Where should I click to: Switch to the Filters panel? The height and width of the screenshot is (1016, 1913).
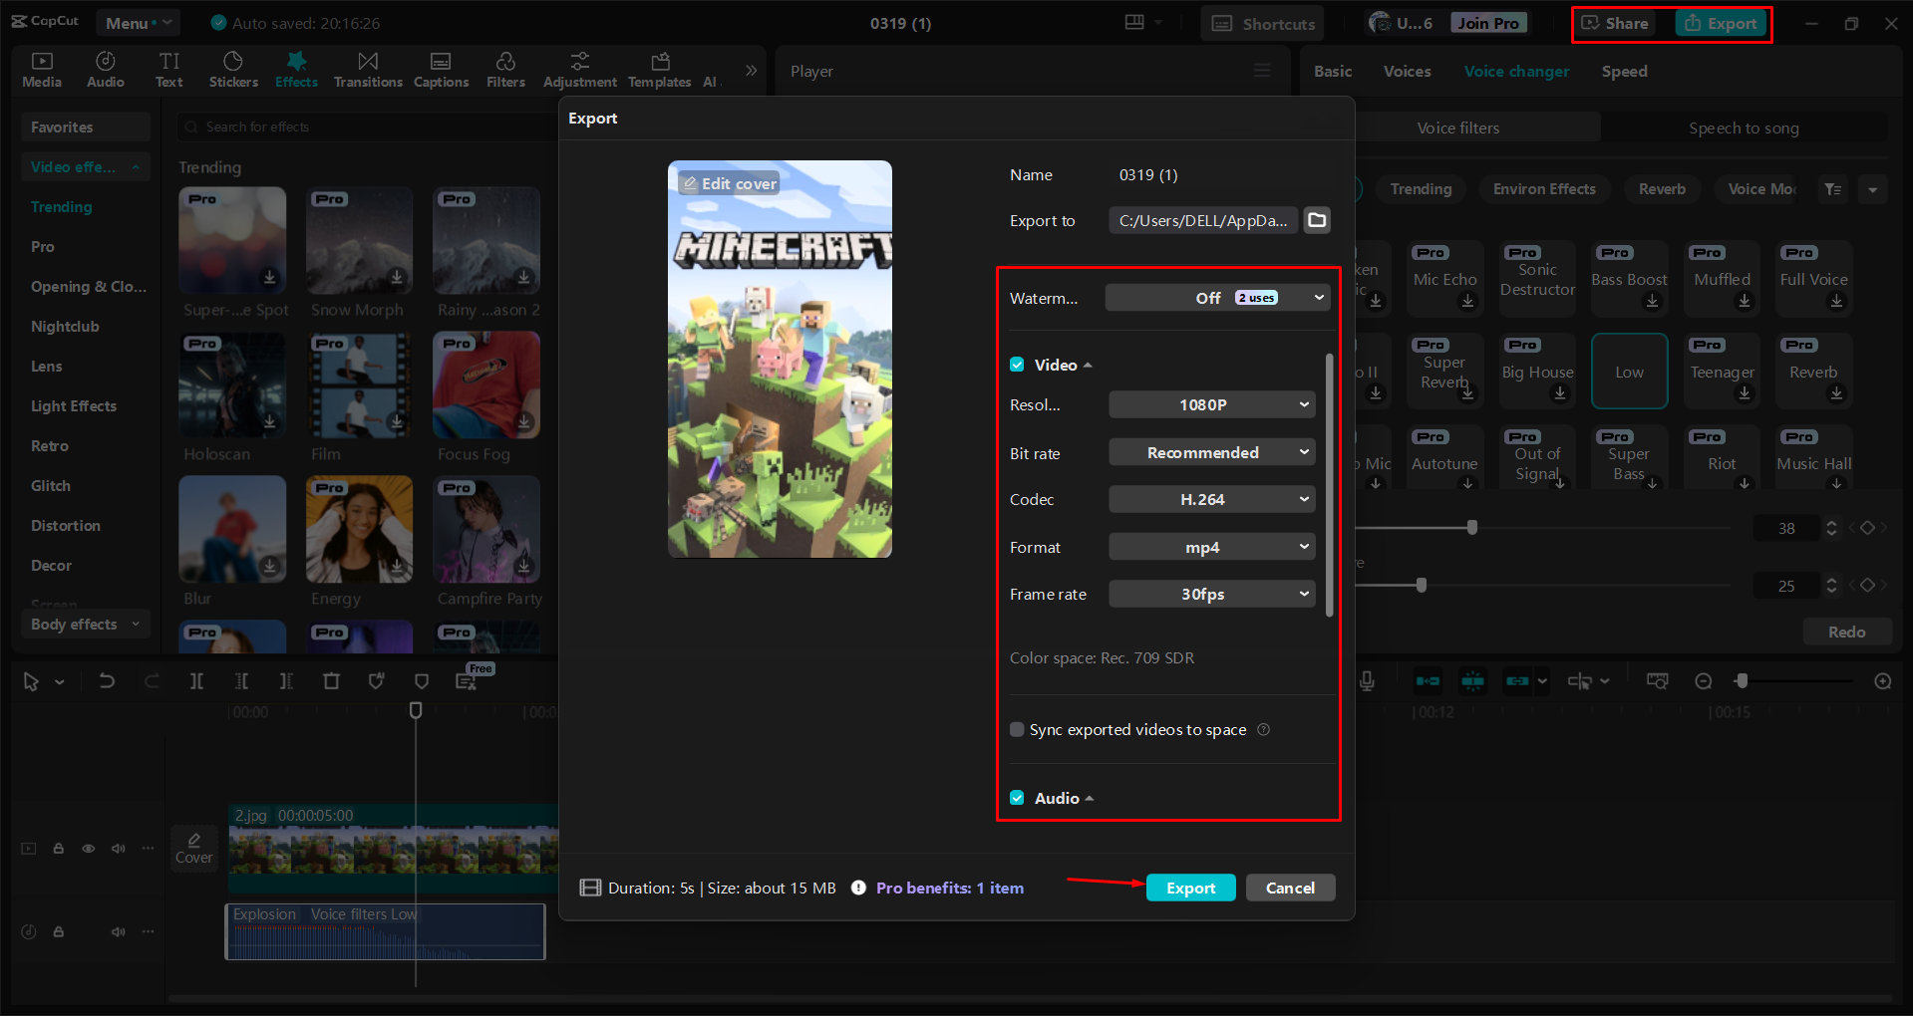tap(505, 69)
